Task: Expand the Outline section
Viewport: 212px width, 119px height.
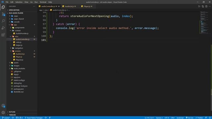Action: pos(22,112)
